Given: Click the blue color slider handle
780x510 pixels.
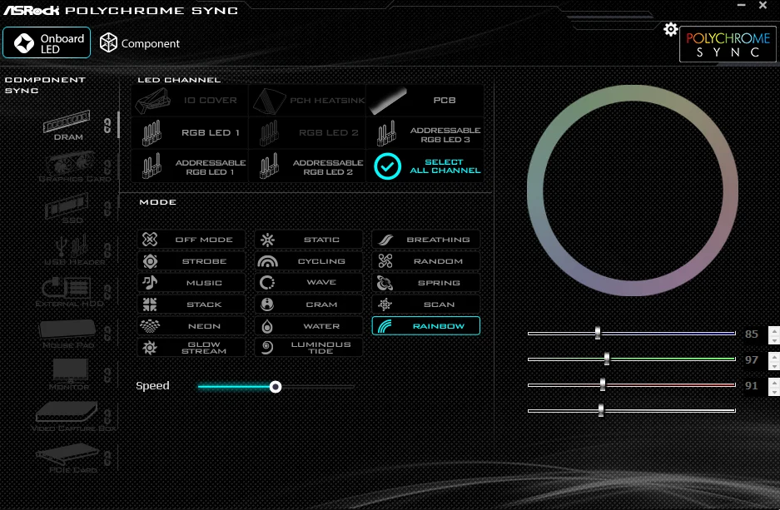Looking at the screenshot, I should 598,333.
